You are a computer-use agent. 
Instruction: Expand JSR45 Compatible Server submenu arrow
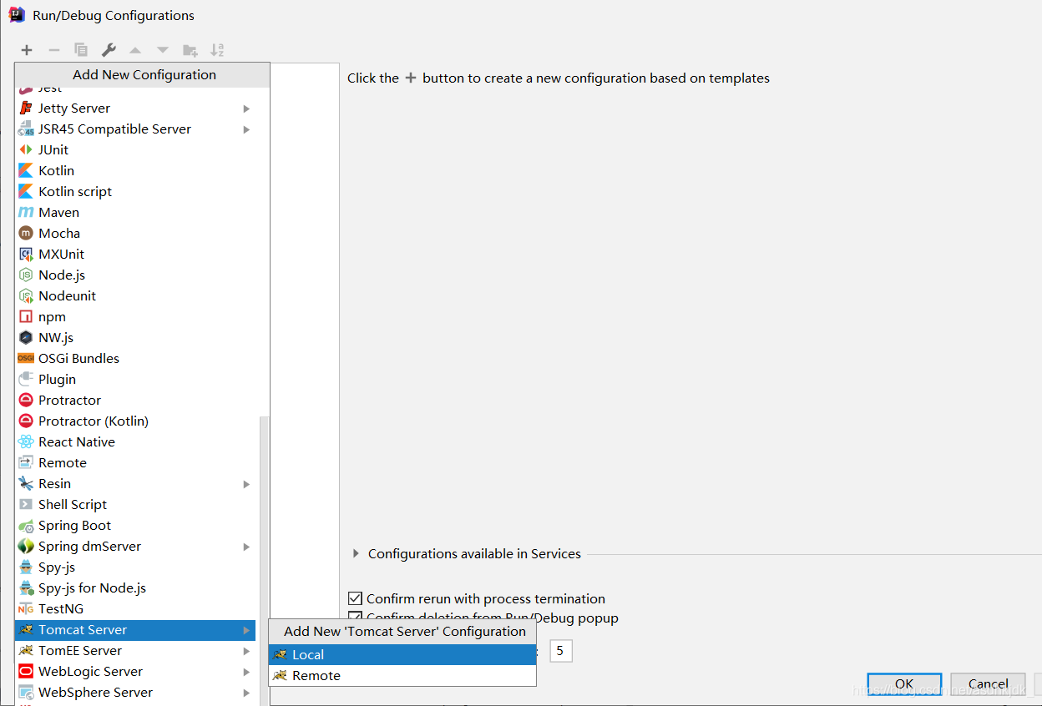pos(246,129)
